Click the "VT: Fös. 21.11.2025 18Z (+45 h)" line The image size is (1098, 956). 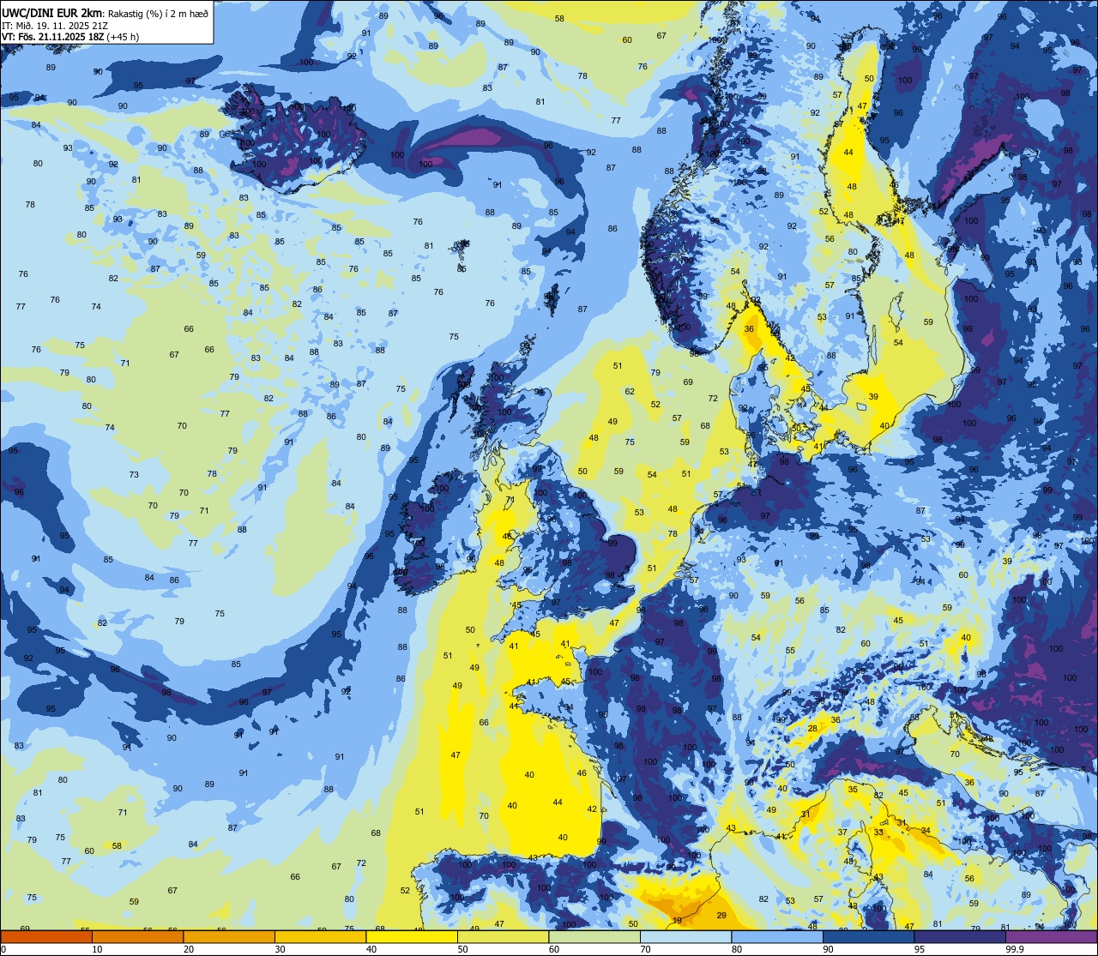tap(70, 37)
